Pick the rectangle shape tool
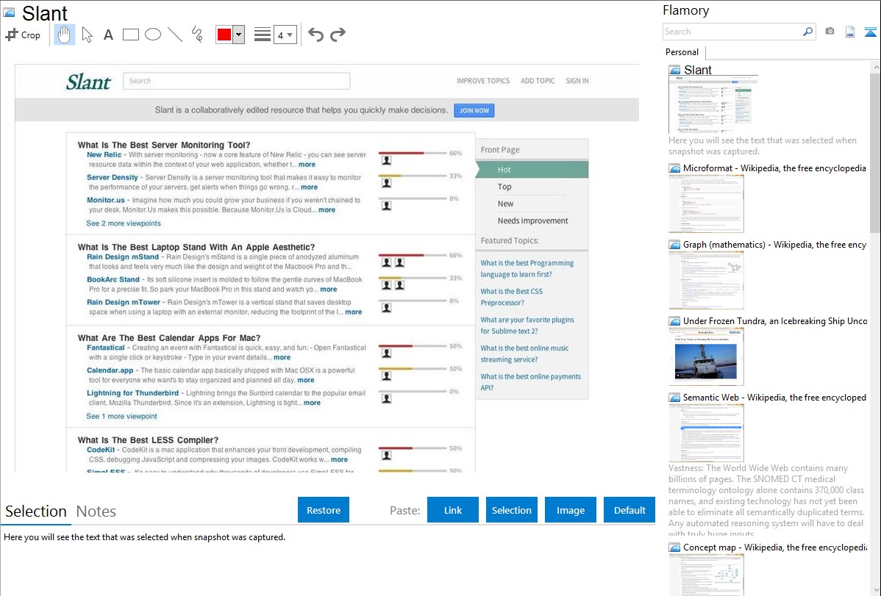Image resolution: width=881 pixels, height=596 pixels. [x=131, y=35]
